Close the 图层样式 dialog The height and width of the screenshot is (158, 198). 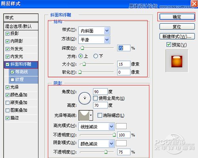pyautogui.click(x=194, y=4)
